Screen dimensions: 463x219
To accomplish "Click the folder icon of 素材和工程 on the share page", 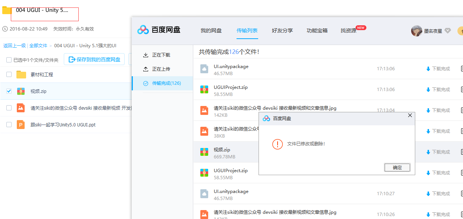I will 21,74.
